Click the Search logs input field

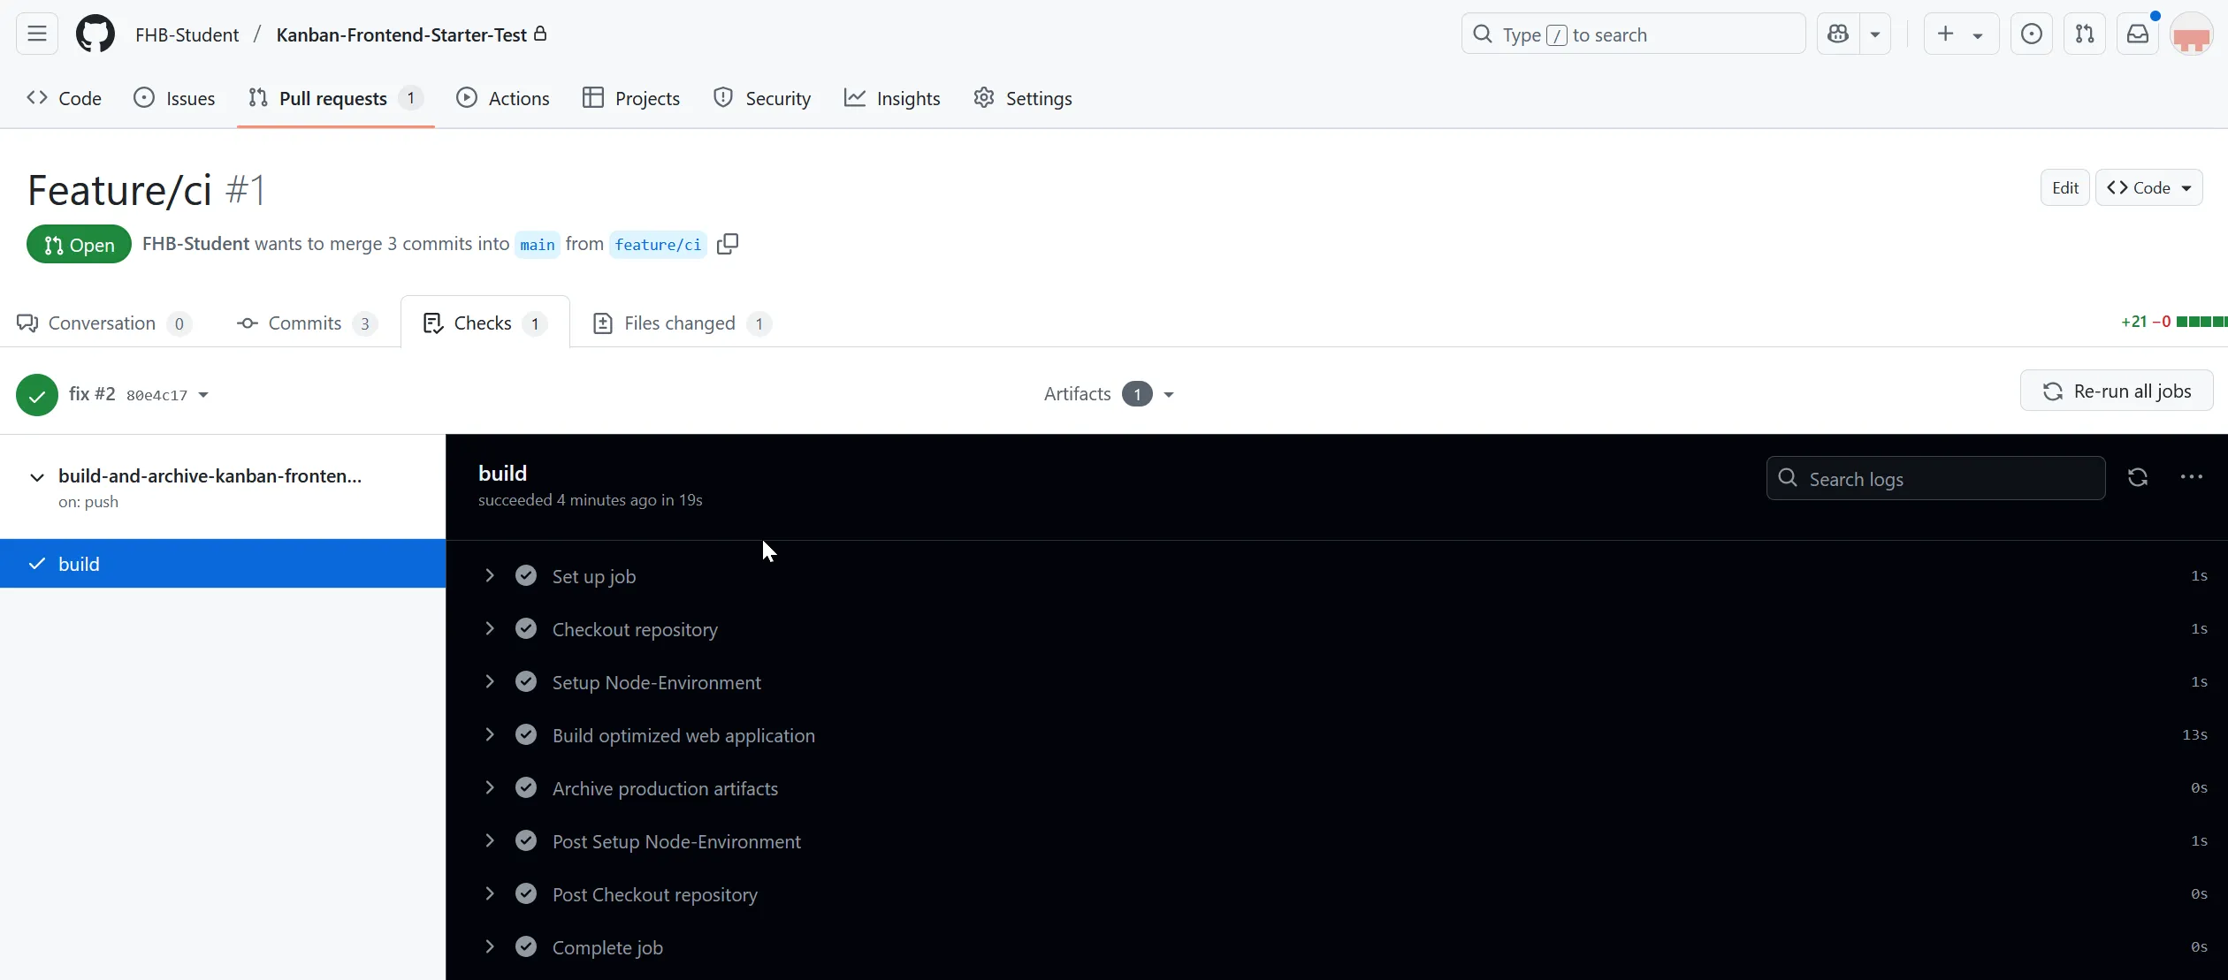click(1934, 477)
